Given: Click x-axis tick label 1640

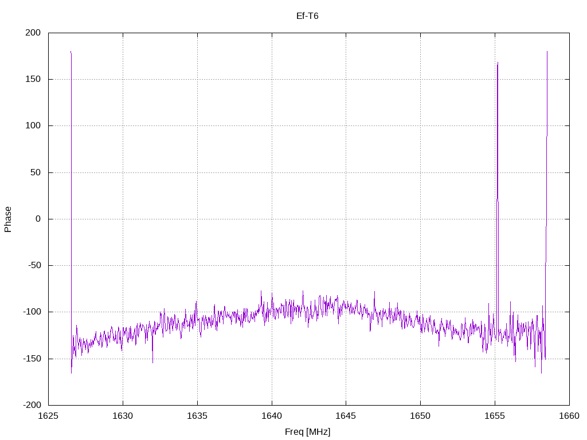Looking at the screenshot, I should tap(272, 416).
